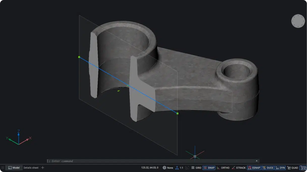This screenshot has width=307, height=172.
Task: Turn on STRACK snap tracking
Action: [x=239, y=168]
